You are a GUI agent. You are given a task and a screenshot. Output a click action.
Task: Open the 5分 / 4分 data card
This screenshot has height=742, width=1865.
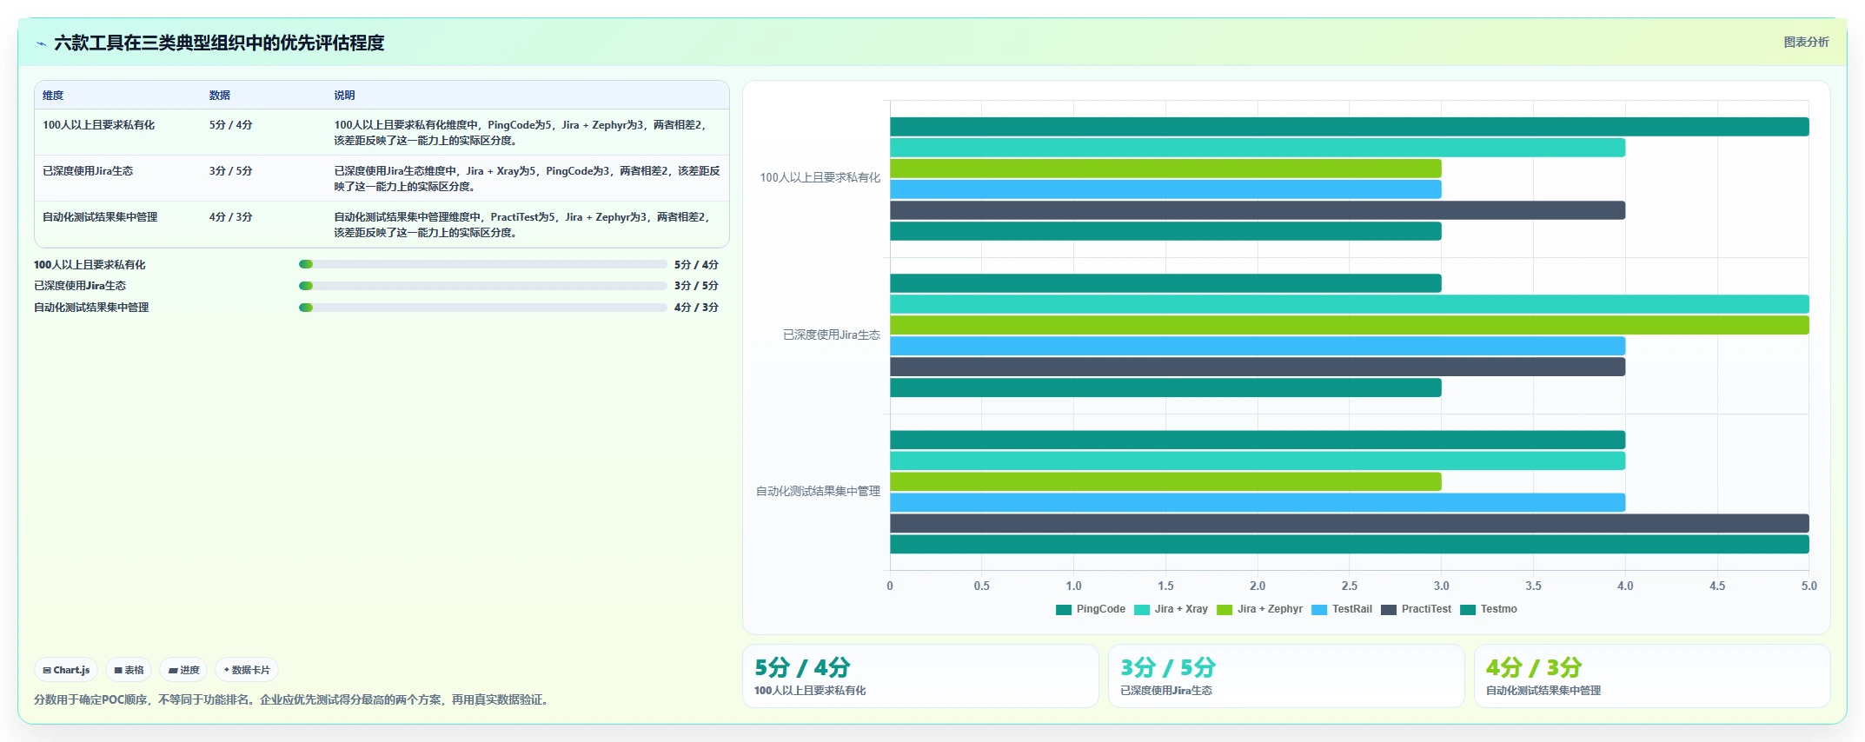click(920, 676)
